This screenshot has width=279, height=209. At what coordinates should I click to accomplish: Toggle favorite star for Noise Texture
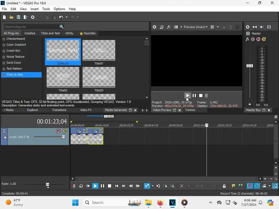tap(4, 57)
